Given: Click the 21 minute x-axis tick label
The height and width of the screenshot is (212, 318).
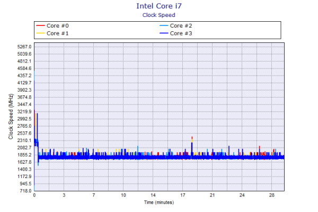Looking at the screenshot, I should tap(212, 195).
